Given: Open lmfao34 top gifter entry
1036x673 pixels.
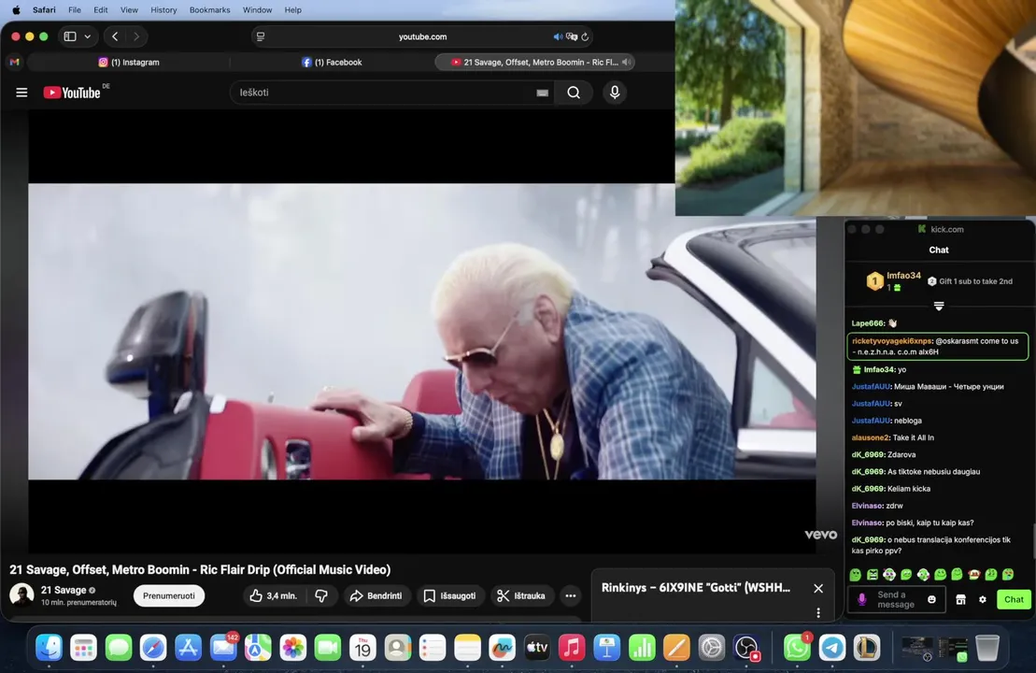Looking at the screenshot, I should [893, 281].
